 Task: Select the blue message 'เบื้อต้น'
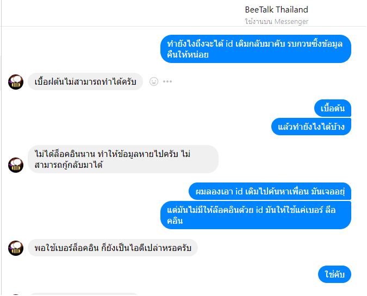coord(333,108)
